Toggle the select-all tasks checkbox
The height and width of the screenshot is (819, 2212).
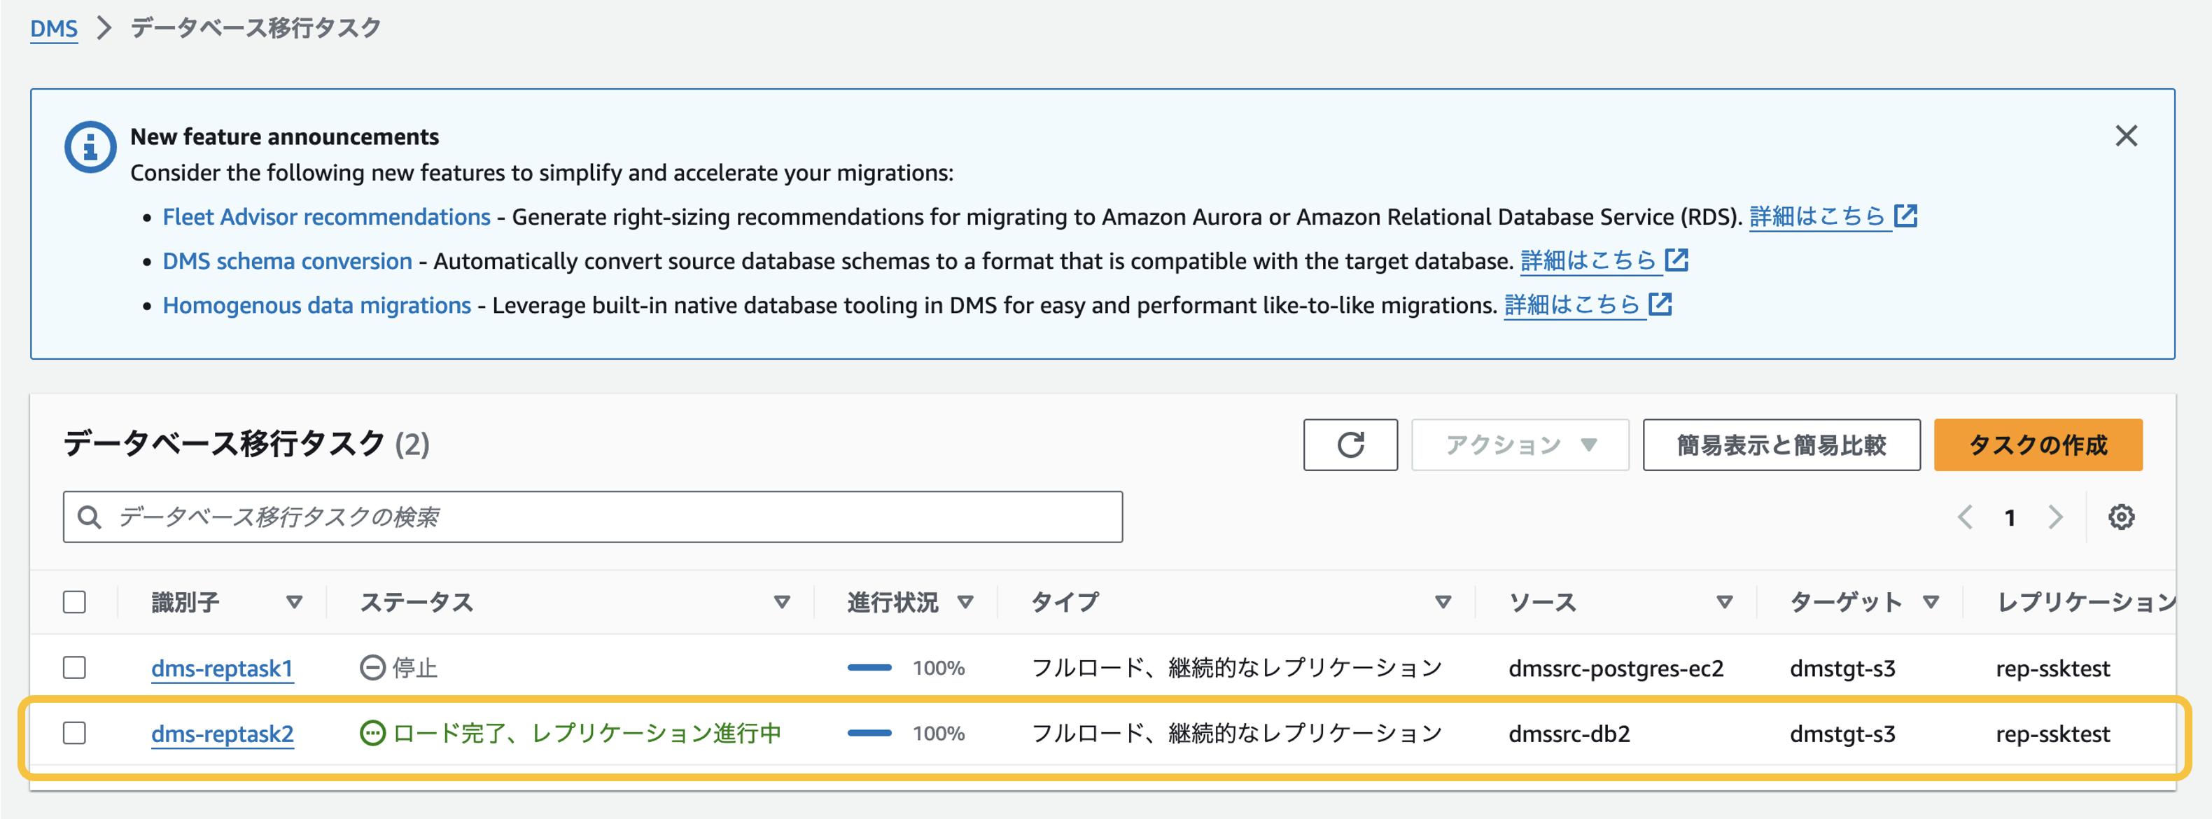75,602
